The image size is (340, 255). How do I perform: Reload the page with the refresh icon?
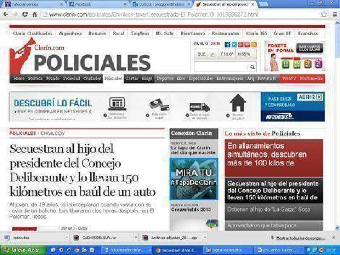click(25, 14)
